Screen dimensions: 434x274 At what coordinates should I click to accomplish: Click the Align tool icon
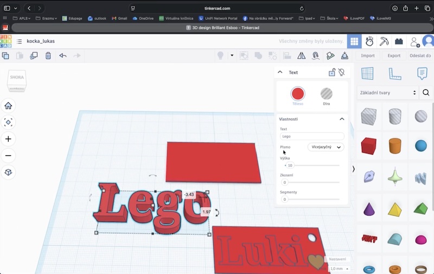tap(287, 56)
